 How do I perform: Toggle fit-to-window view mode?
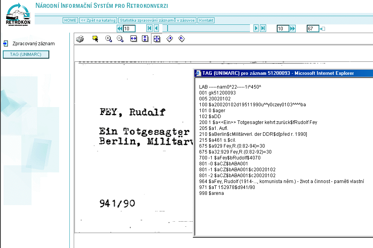pyautogui.click(x=157, y=39)
